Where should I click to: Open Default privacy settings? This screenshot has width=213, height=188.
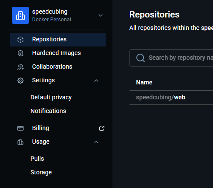[x=51, y=97]
